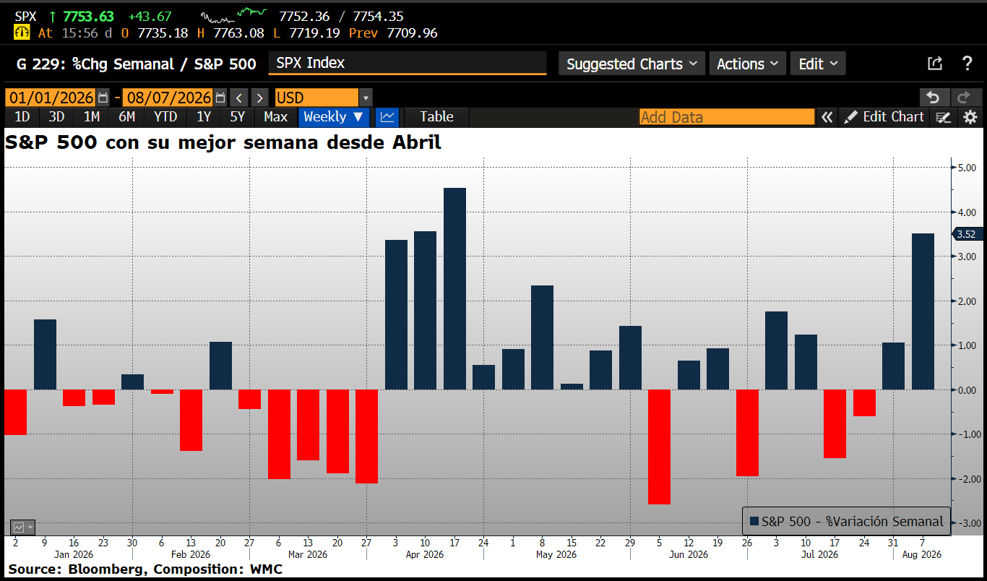The height and width of the screenshot is (581, 987).
Task: Select the 6M range tab
Action: pos(126,116)
